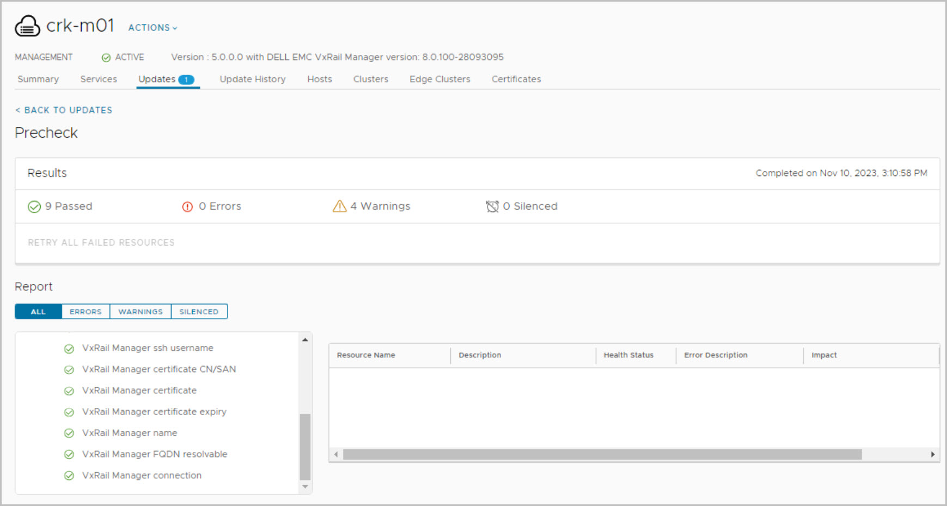This screenshot has width=947, height=506.
Task: Click RETRY ALL FAILED RESOURCES button
Action: (x=101, y=242)
